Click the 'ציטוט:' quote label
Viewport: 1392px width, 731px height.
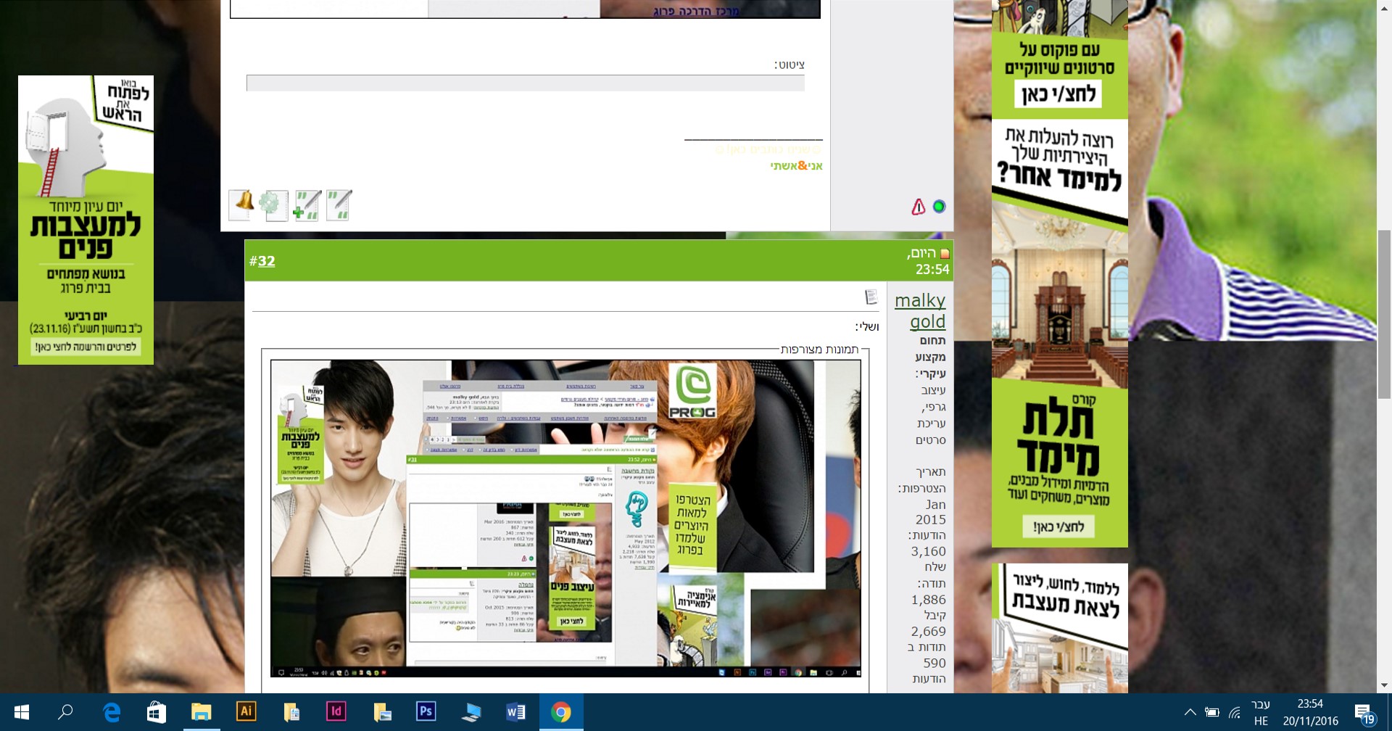(x=790, y=65)
